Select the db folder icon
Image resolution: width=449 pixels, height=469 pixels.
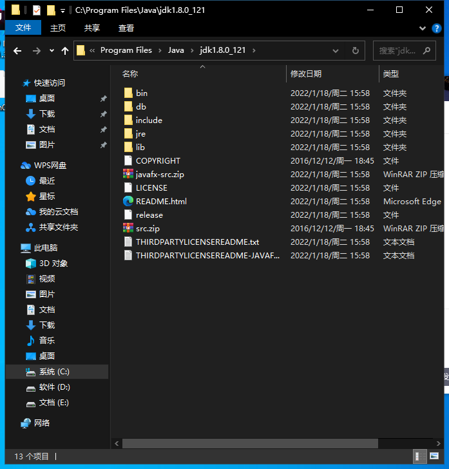point(128,106)
